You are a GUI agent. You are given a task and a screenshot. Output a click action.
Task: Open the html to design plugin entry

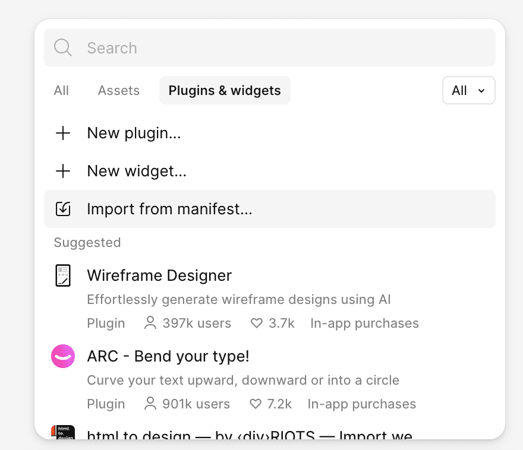coord(250,435)
